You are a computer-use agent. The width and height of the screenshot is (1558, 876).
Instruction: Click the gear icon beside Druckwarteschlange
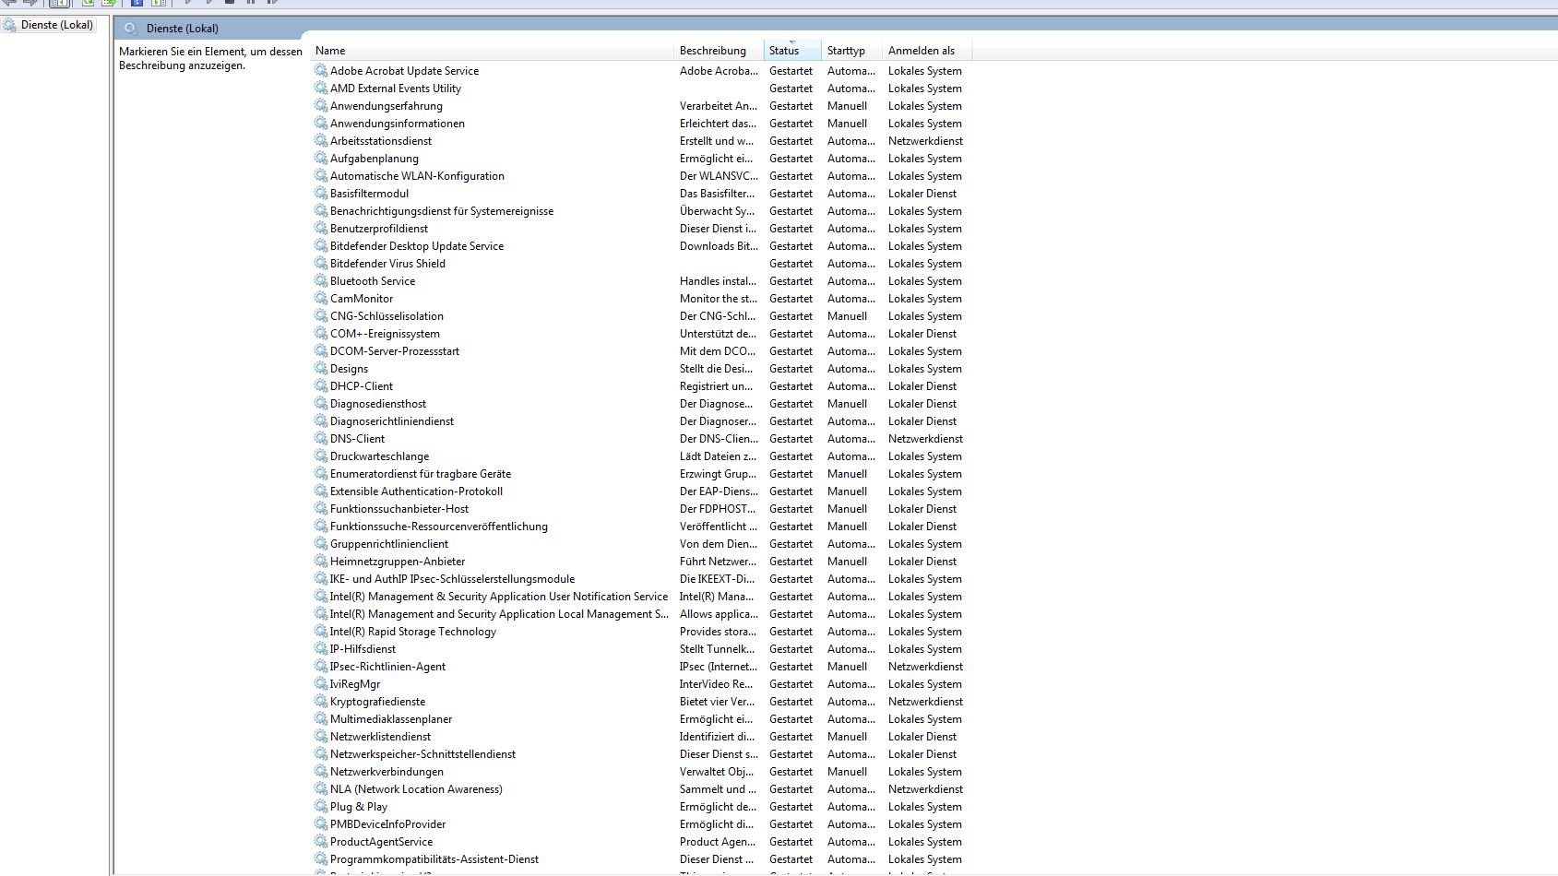(x=321, y=456)
